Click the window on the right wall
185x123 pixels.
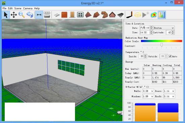[71, 68]
